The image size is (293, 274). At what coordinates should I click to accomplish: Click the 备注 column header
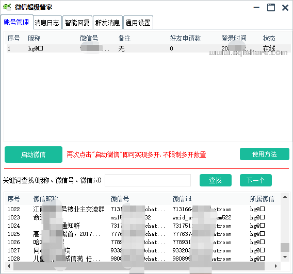click(124, 38)
